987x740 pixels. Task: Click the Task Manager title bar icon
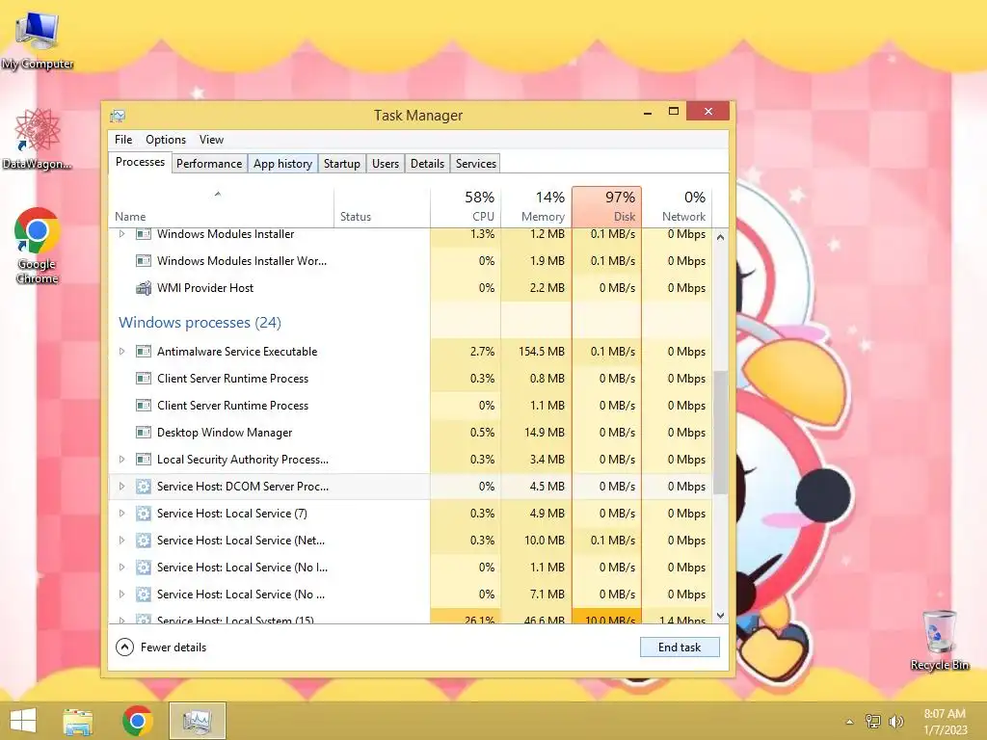point(118,116)
